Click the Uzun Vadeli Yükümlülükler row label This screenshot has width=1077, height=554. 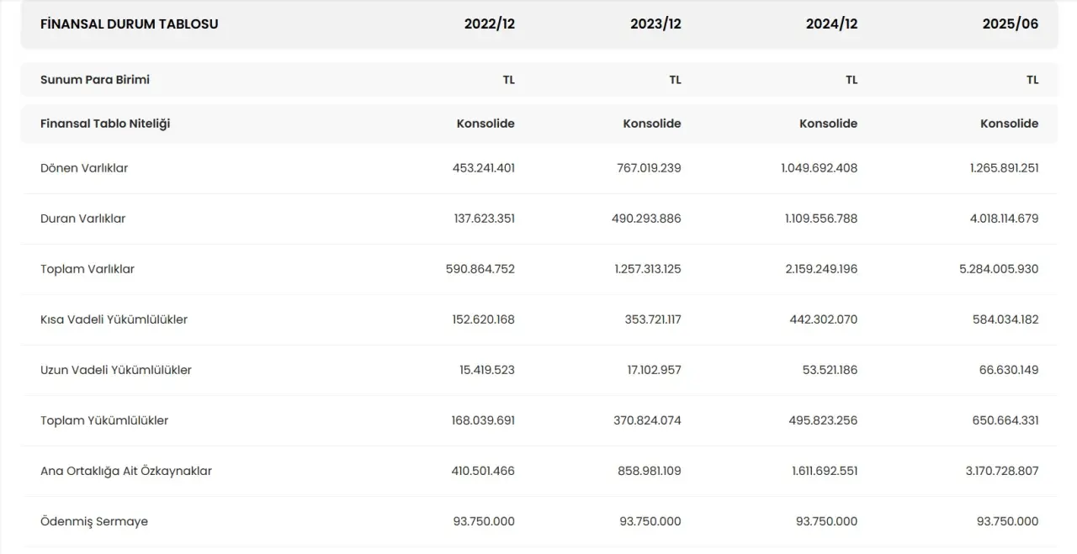[x=116, y=370]
